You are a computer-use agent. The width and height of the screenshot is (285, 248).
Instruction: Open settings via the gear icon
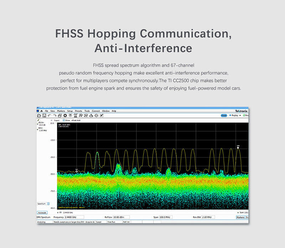click(65, 115)
